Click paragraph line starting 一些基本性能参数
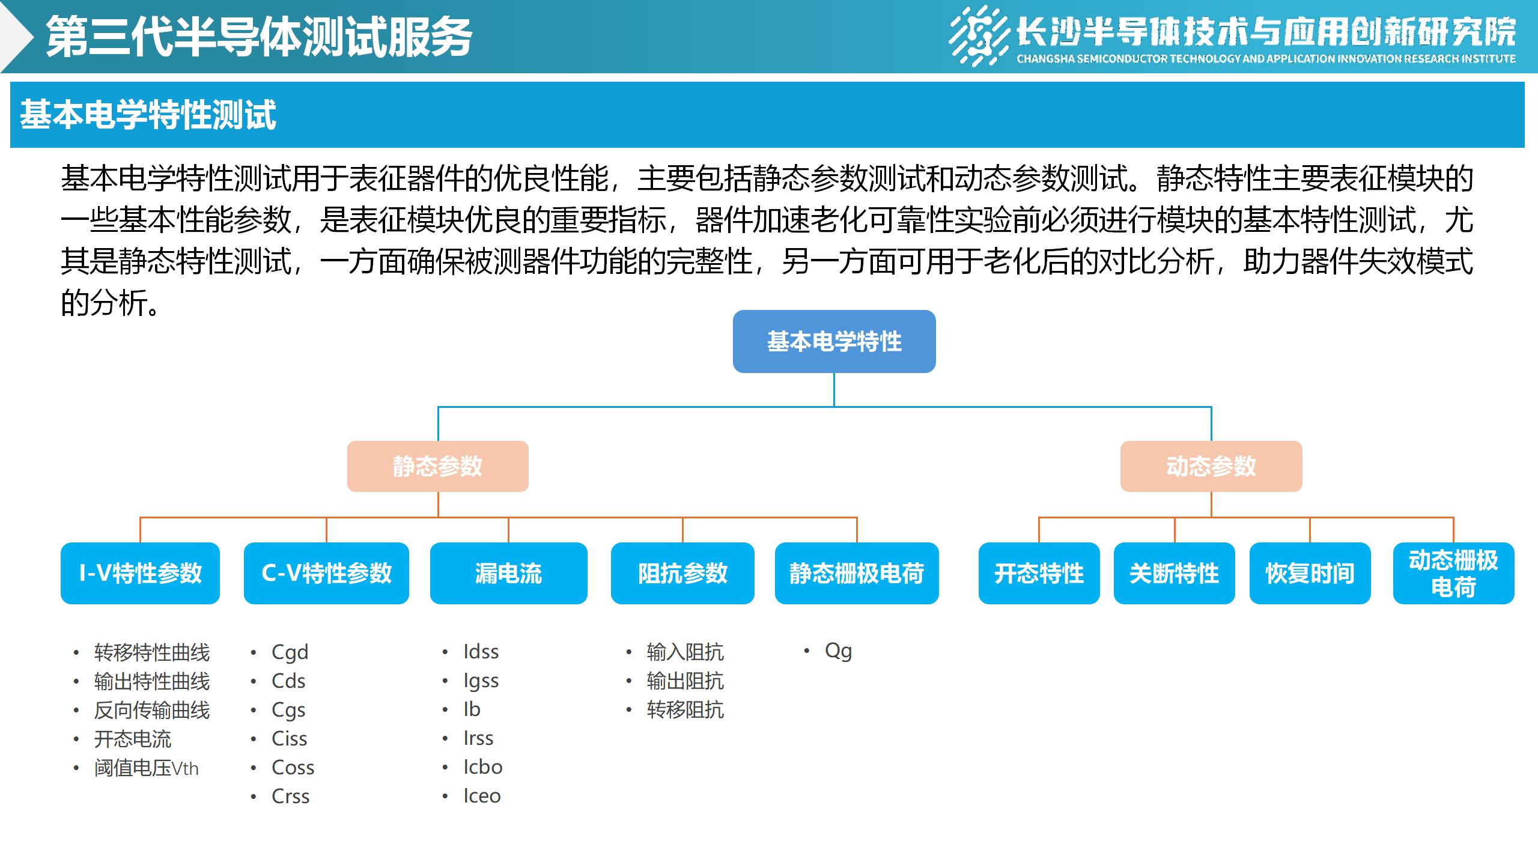The height and width of the screenshot is (865, 1538). [767, 220]
